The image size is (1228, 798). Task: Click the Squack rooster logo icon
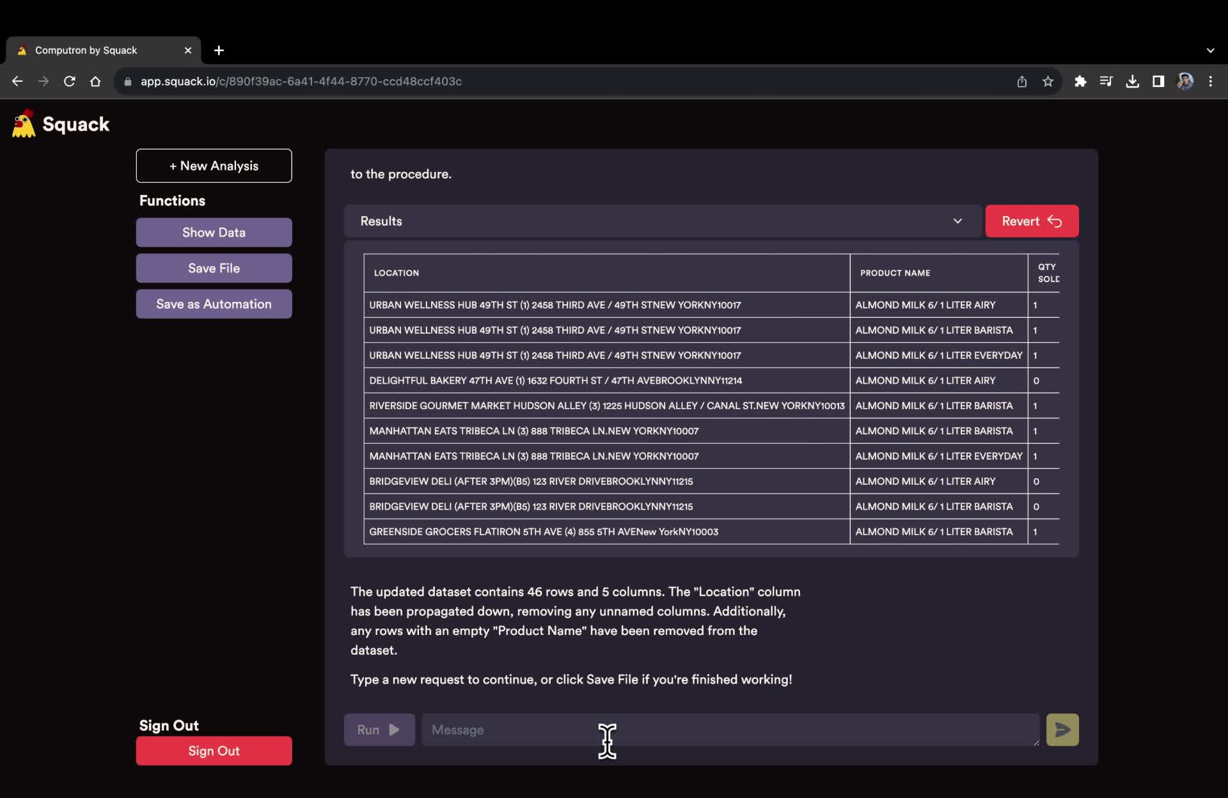click(x=24, y=123)
